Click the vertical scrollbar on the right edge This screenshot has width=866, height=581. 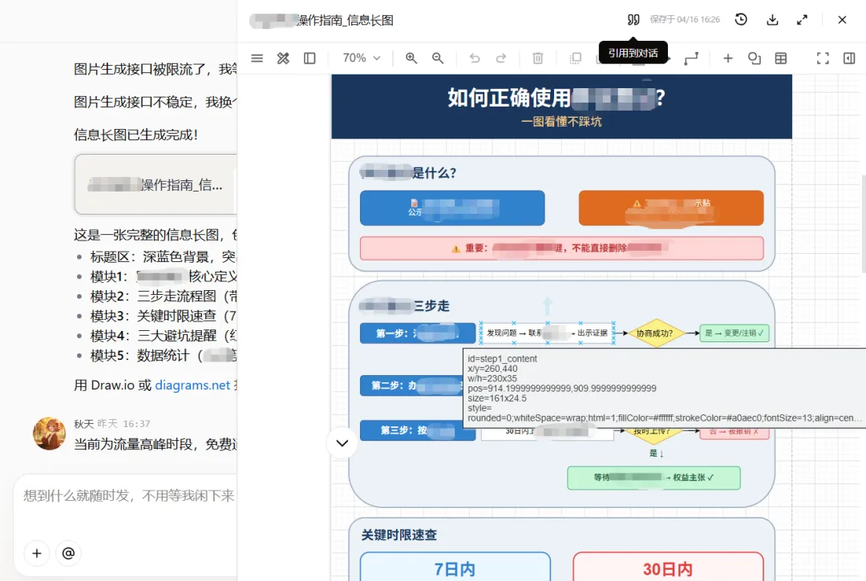point(864,224)
